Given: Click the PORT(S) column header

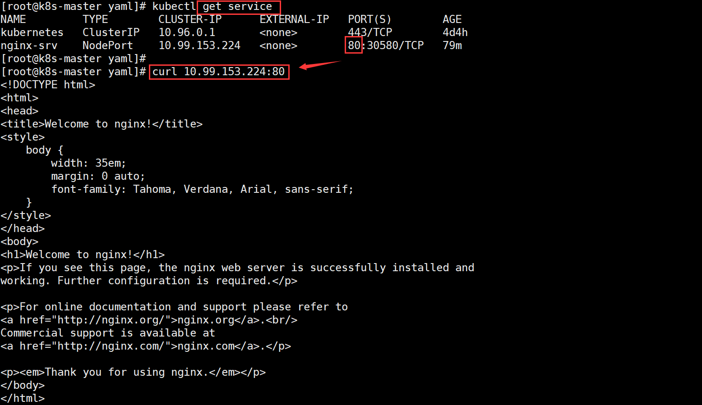Looking at the screenshot, I should coord(369,19).
